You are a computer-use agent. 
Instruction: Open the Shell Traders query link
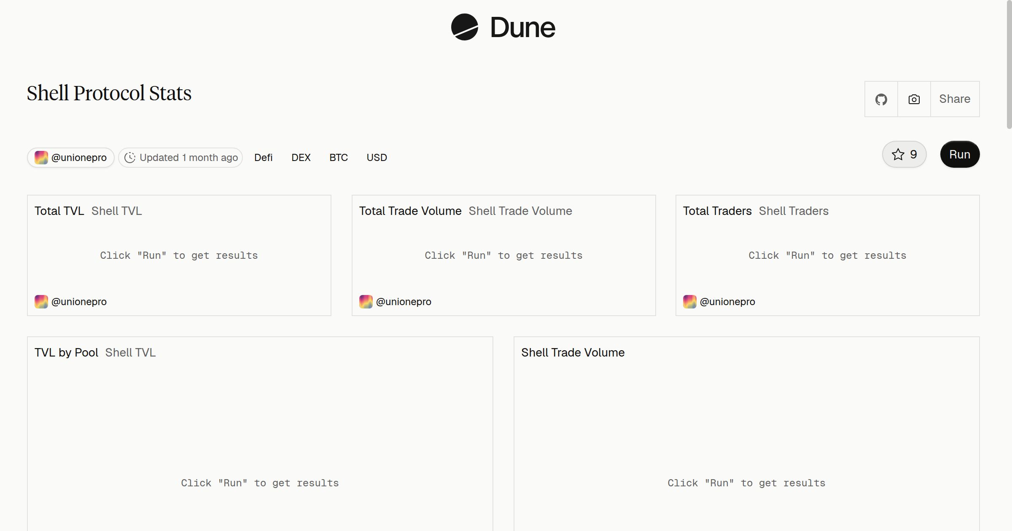tap(794, 211)
